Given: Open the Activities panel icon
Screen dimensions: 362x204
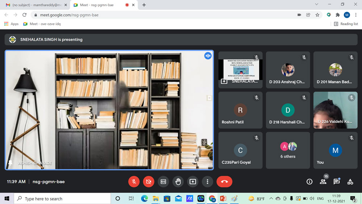Looking at the screenshot, I should 350,182.
